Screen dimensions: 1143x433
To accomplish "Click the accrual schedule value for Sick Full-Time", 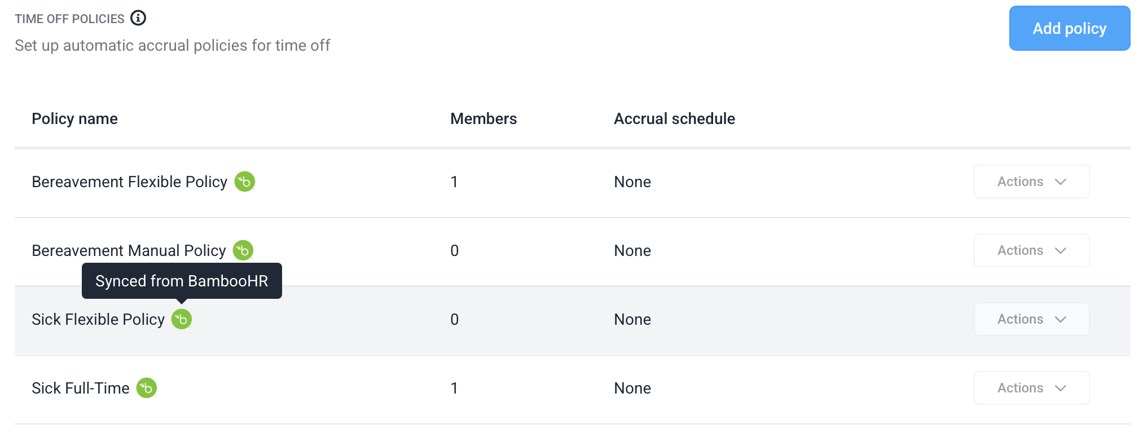I will click(632, 388).
